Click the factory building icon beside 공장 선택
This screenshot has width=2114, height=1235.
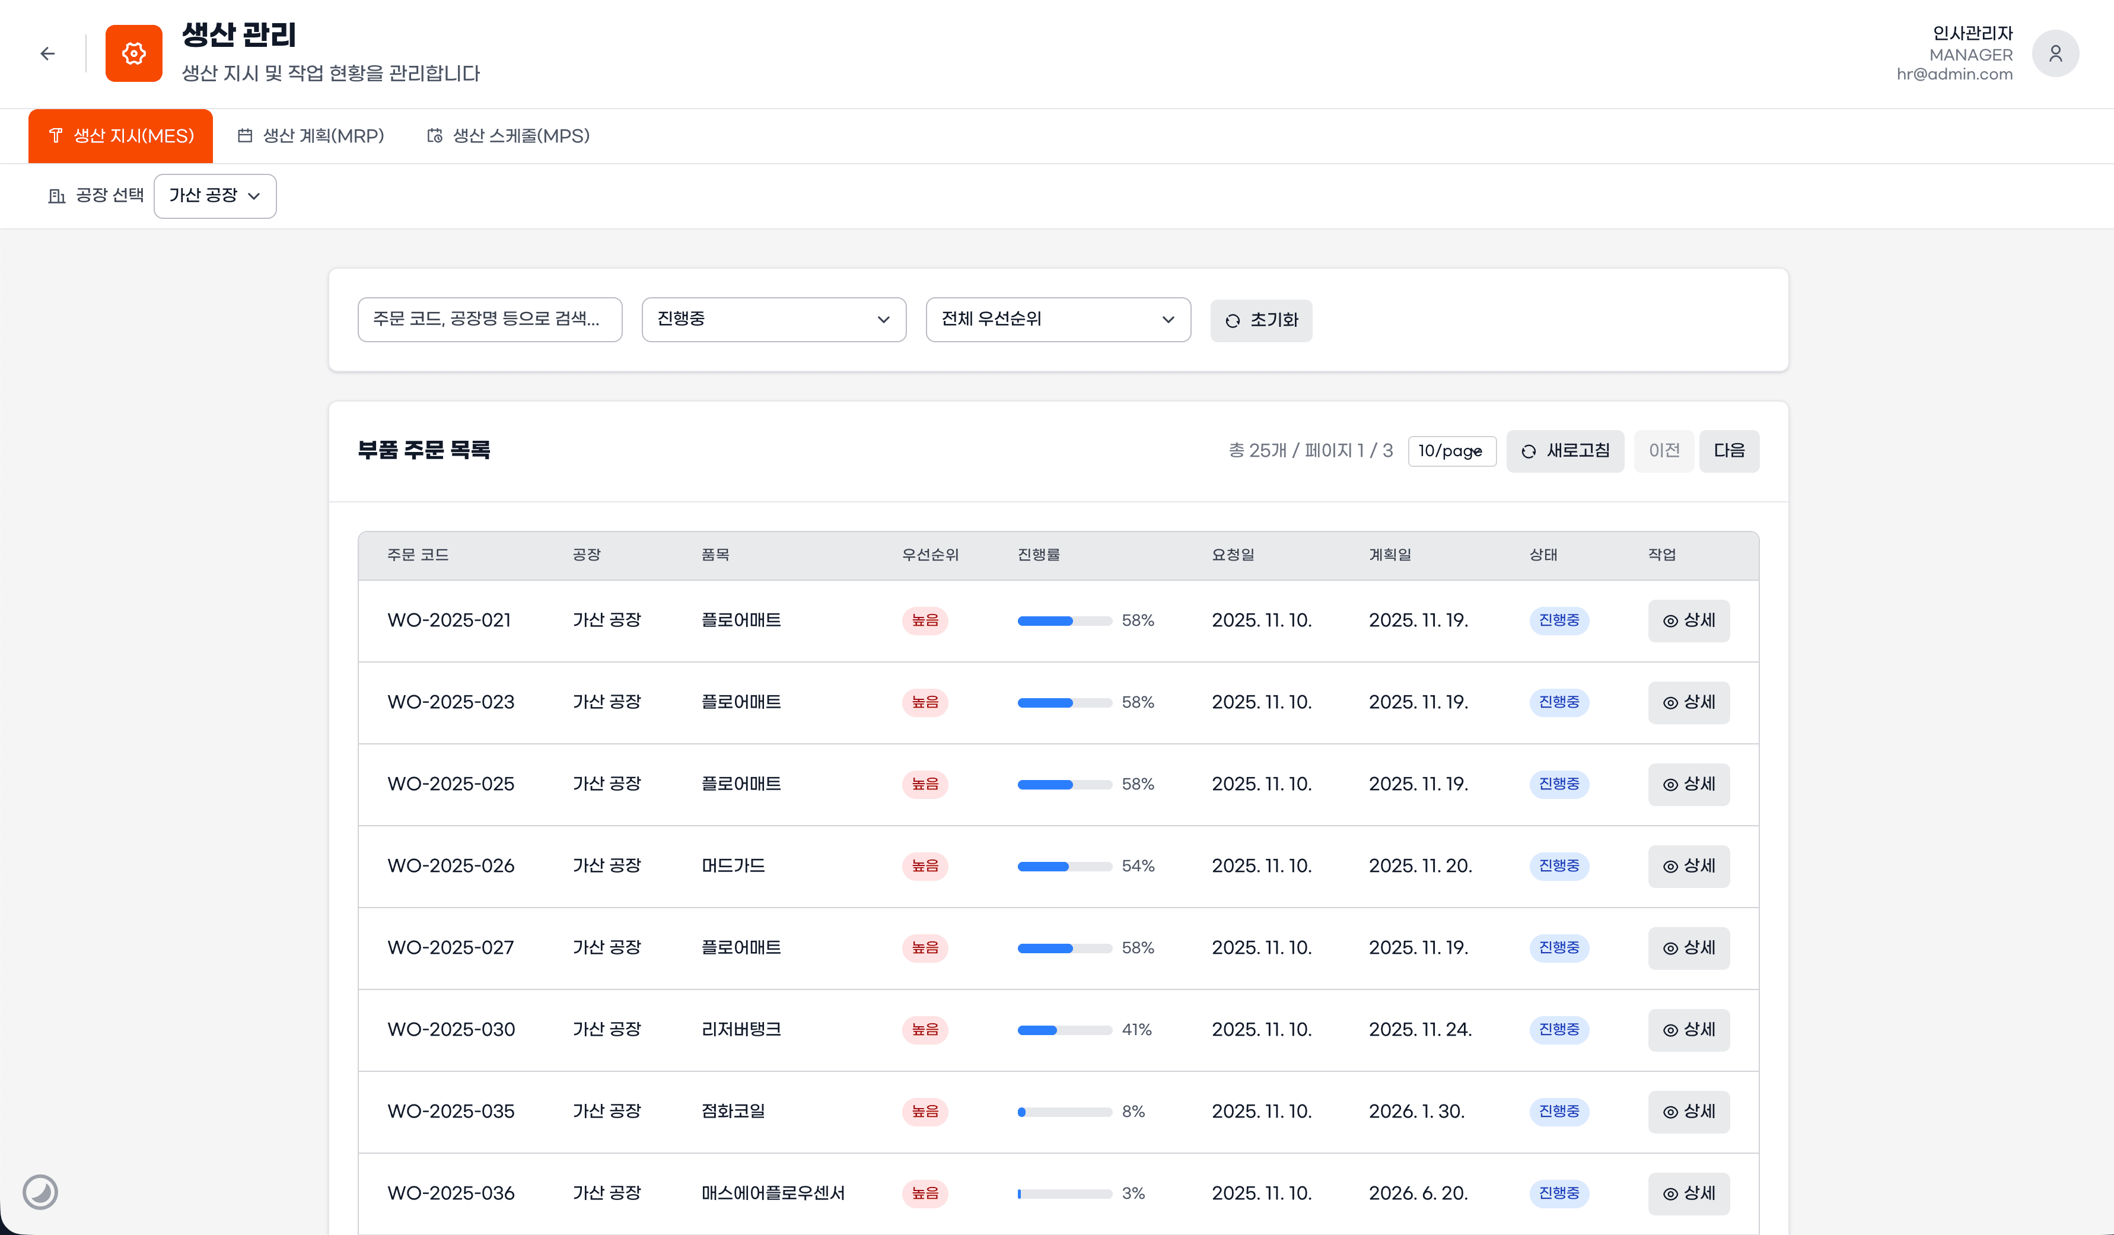pyautogui.click(x=56, y=196)
